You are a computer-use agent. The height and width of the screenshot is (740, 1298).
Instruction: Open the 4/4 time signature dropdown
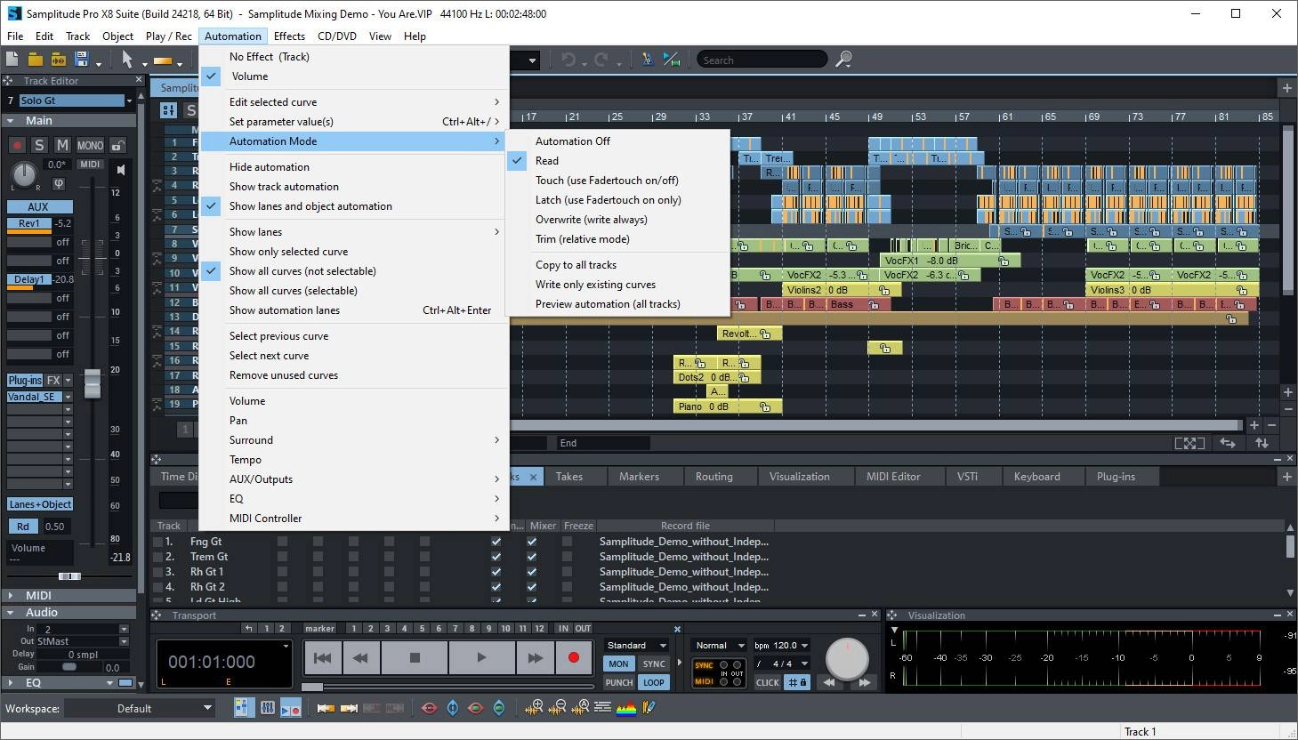pyautogui.click(x=782, y=664)
